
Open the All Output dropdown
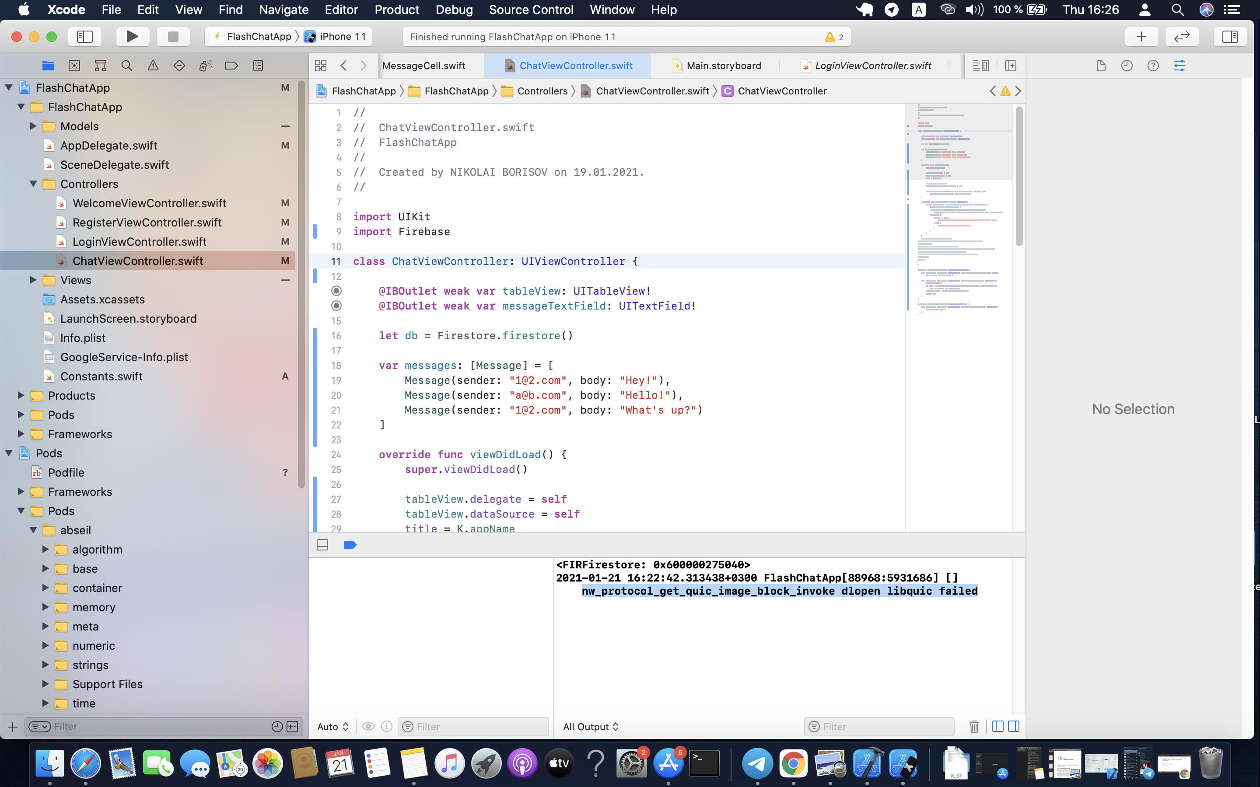coord(591,727)
